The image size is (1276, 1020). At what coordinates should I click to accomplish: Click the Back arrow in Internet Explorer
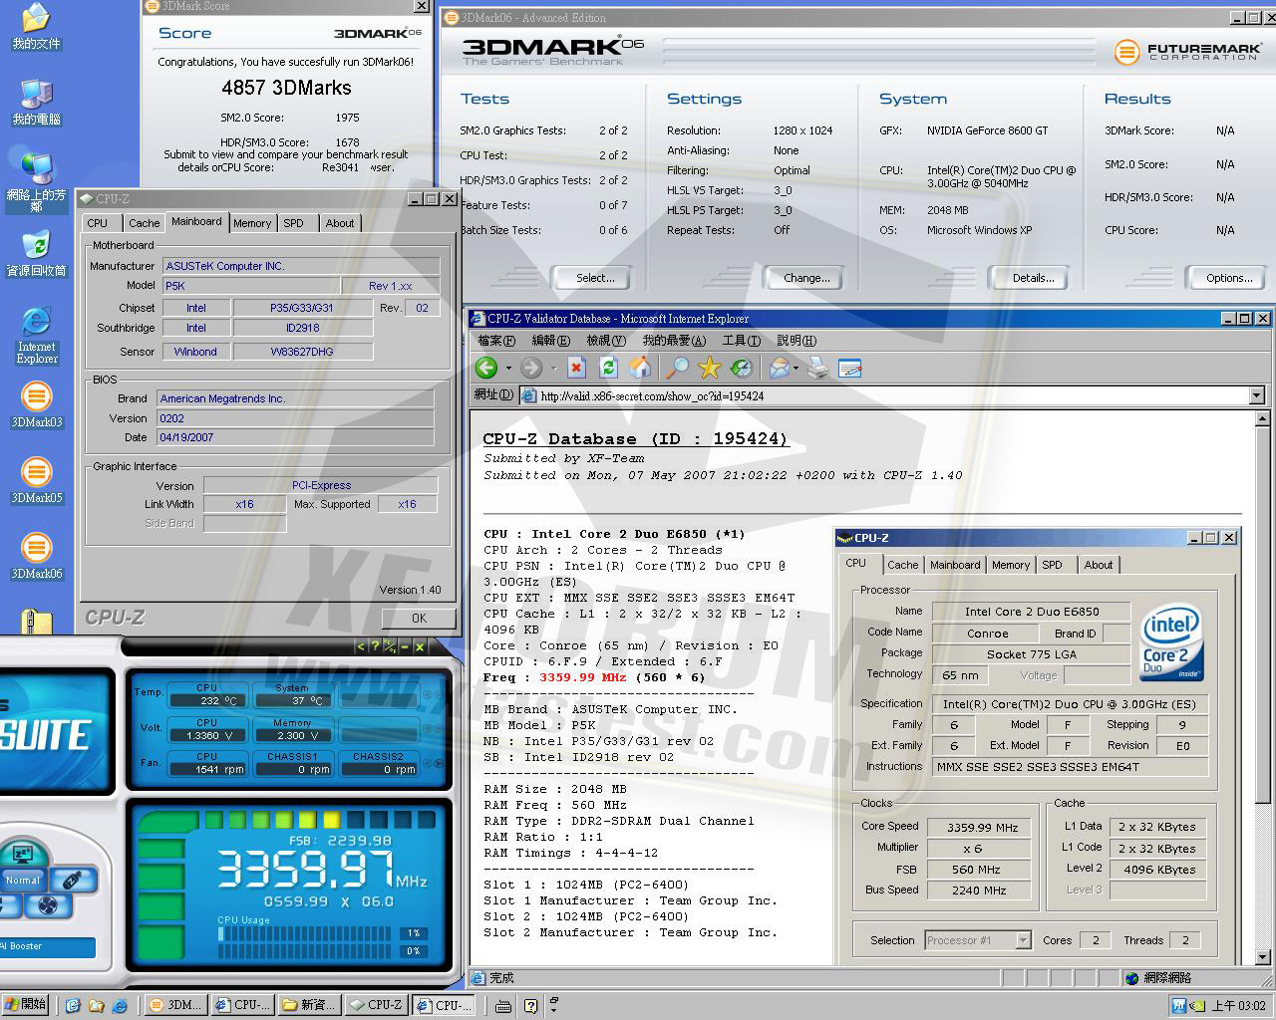pyautogui.click(x=486, y=369)
